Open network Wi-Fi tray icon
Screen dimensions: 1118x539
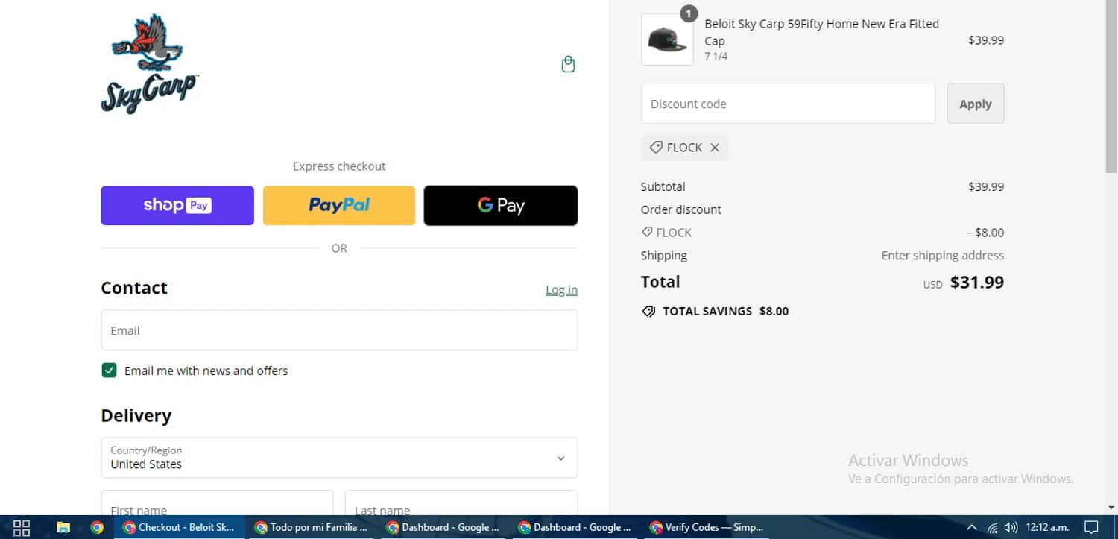tap(992, 528)
